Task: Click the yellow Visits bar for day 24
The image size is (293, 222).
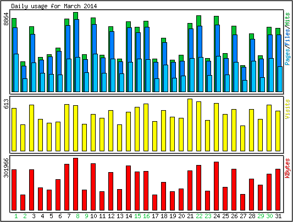Action: [x=217, y=127]
